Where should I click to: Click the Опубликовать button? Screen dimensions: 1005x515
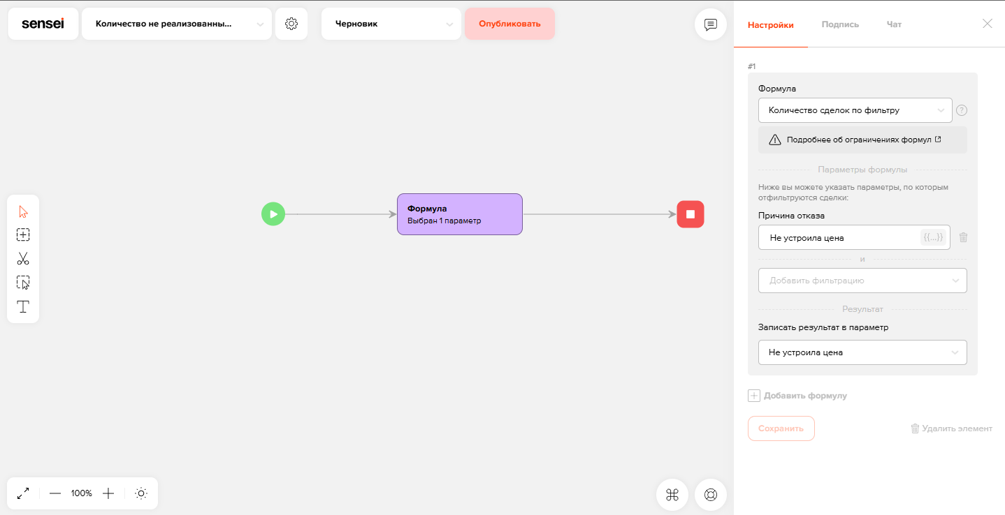click(509, 24)
